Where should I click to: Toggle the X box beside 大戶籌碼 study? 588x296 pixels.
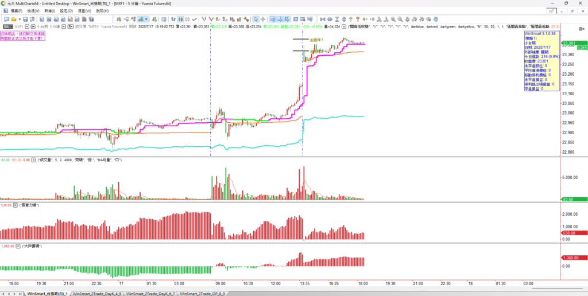[x=18, y=246]
